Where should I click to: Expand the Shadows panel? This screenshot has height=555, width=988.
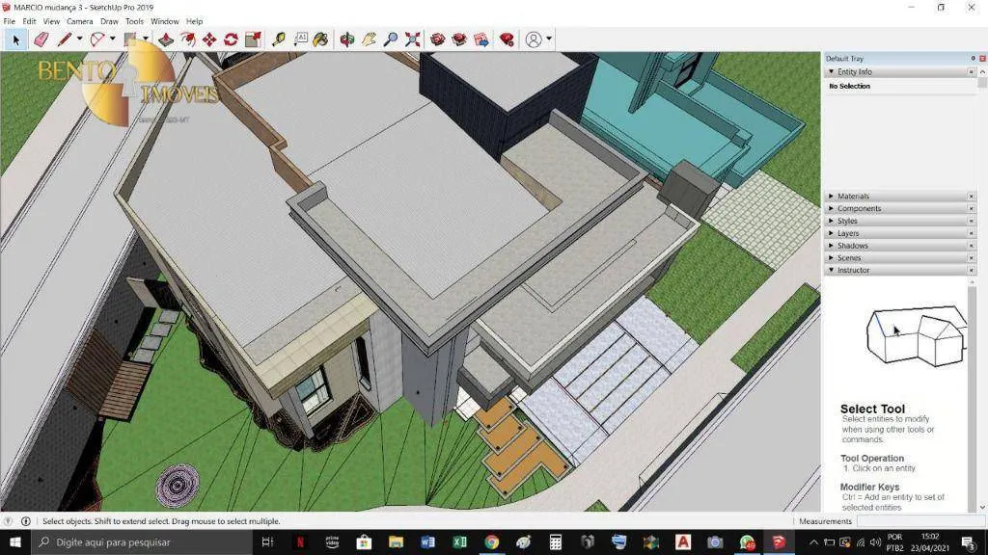831,246
